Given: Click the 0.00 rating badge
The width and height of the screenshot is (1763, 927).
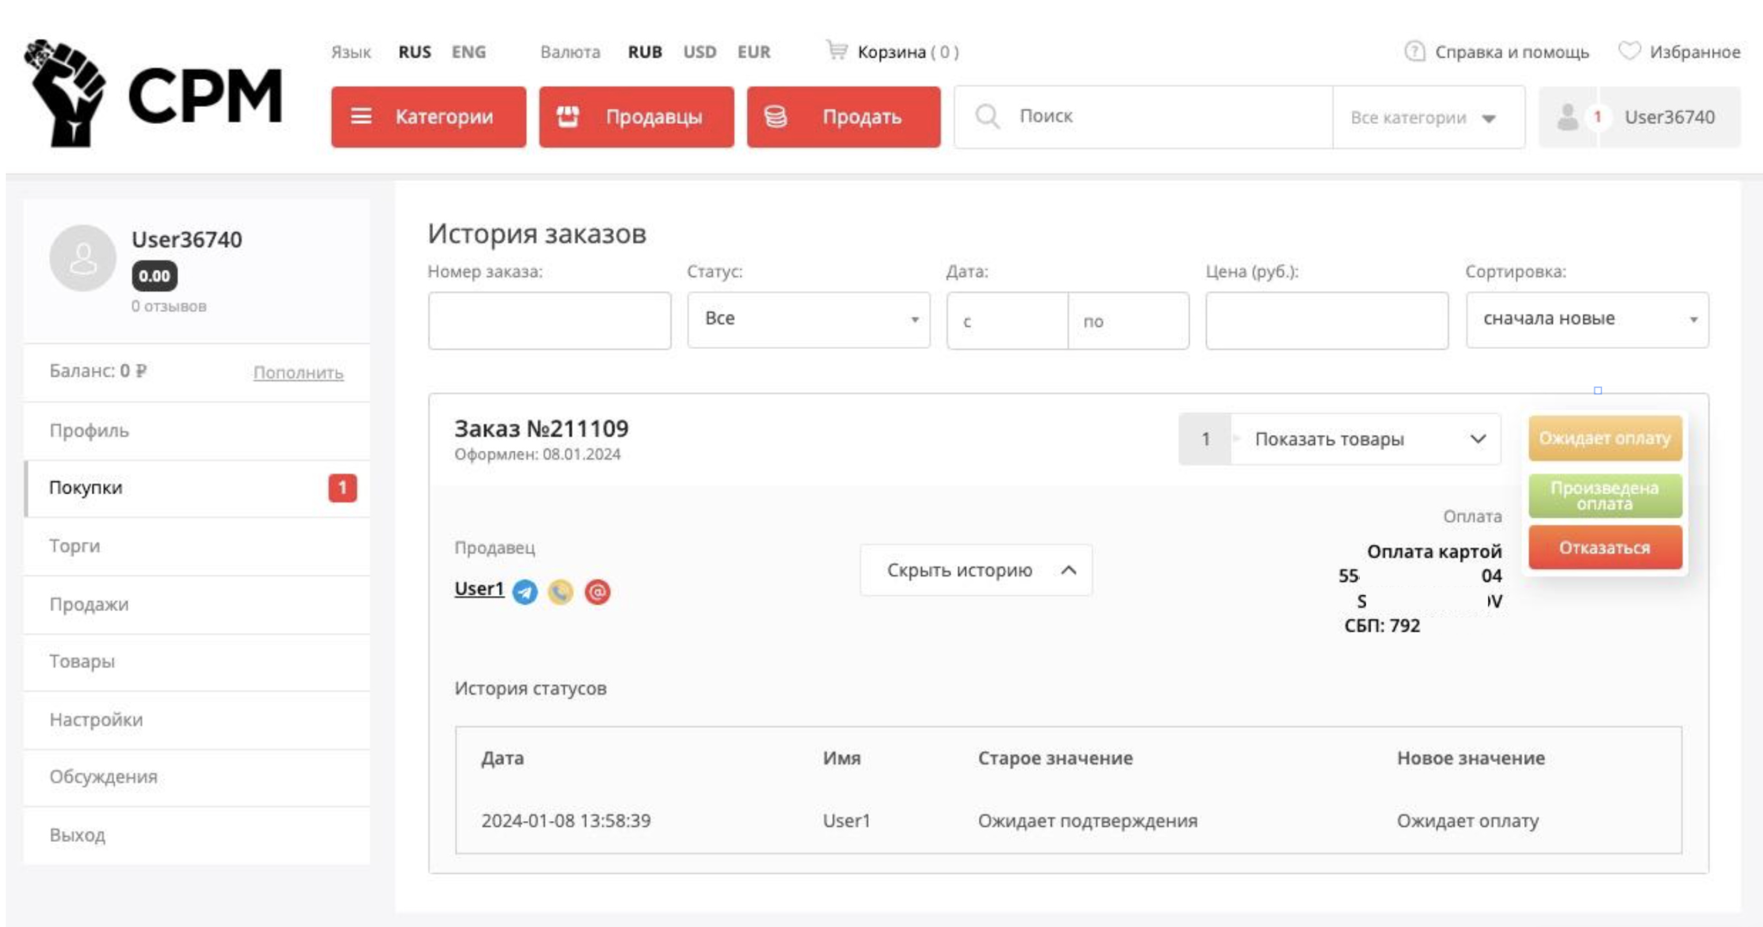Looking at the screenshot, I should (154, 276).
